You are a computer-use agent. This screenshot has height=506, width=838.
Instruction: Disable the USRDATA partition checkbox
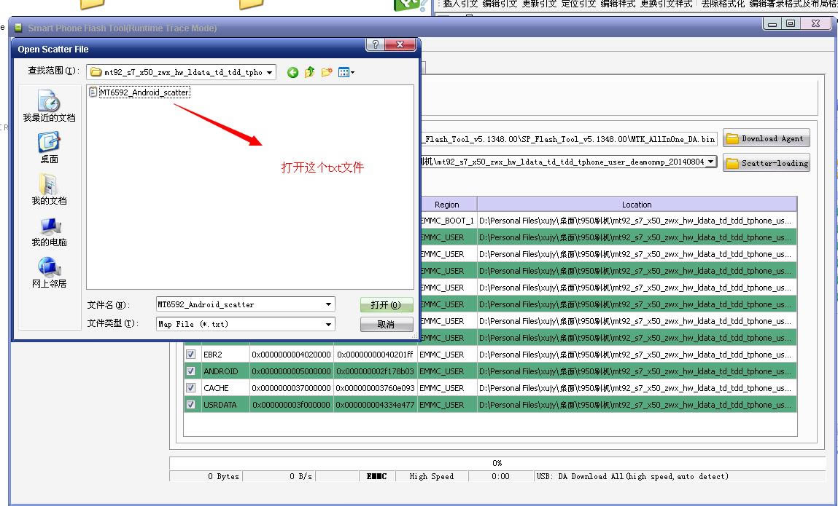click(x=191, y=405)
